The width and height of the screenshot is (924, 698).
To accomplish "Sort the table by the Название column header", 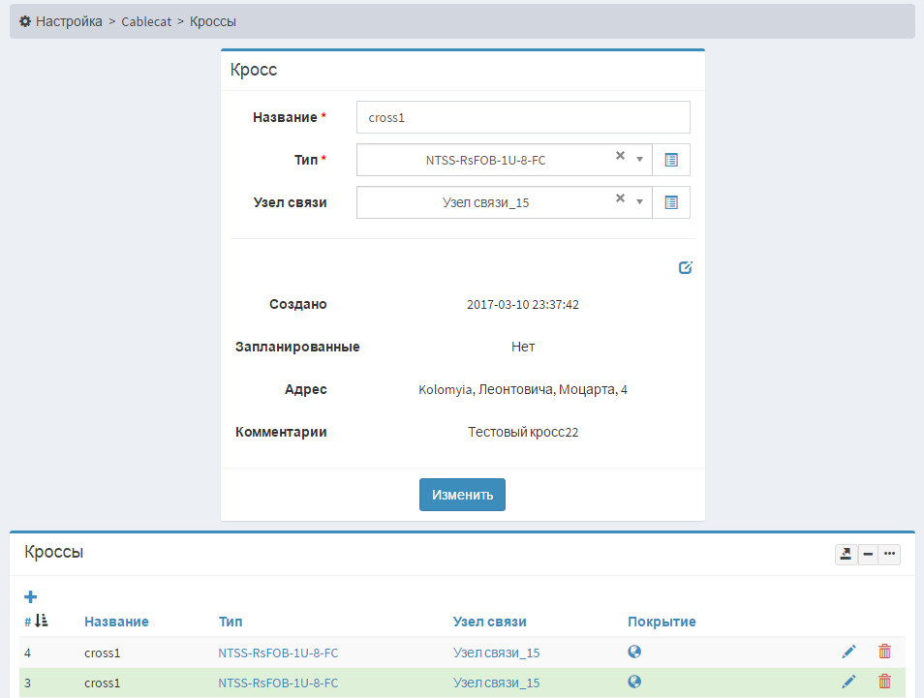I will [116, 622].
